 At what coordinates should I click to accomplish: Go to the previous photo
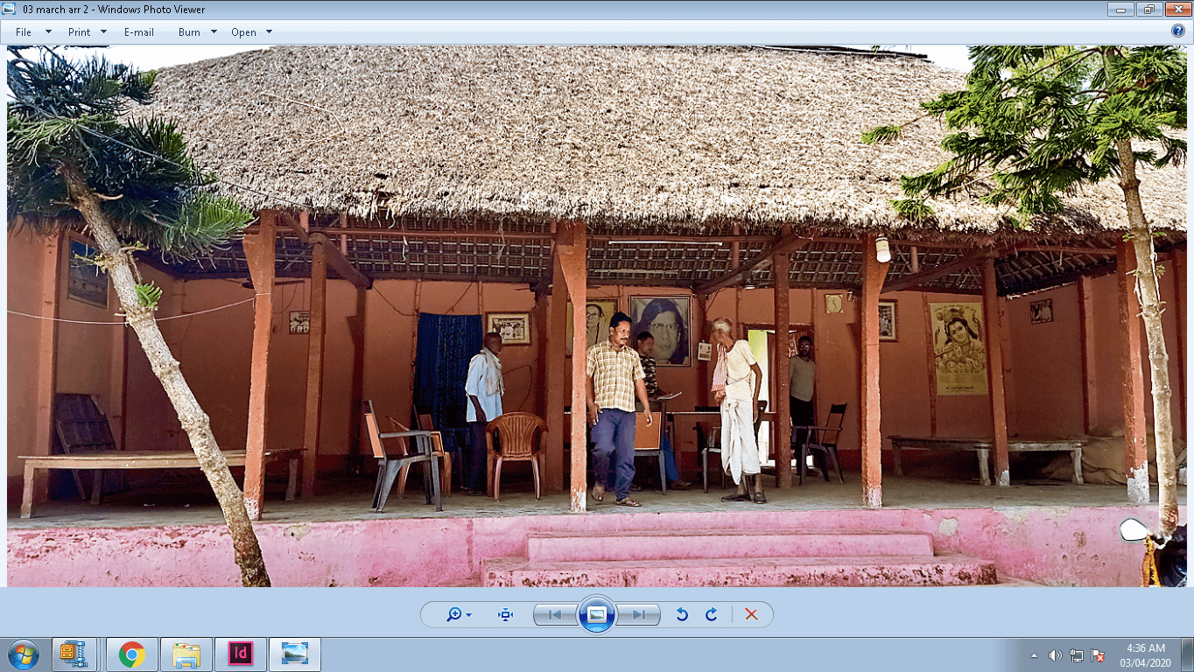(555, 614)
